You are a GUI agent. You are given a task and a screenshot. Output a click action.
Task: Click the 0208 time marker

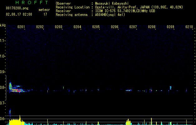152,27
